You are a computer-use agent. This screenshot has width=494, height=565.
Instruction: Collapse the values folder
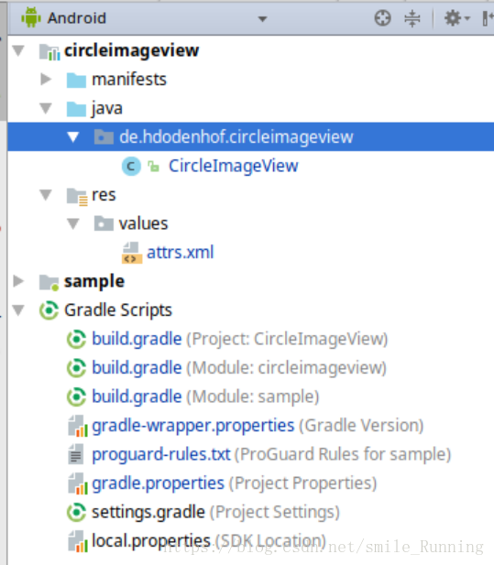pyautogui.click(x=73, y=223)
